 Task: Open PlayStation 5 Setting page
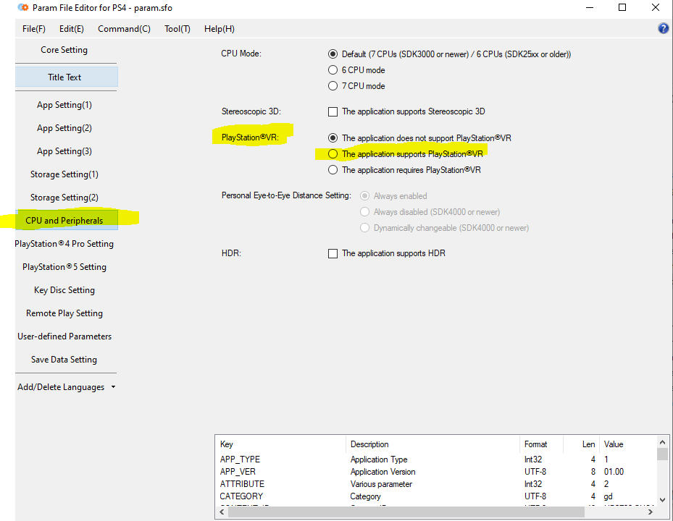pos(64,267)
